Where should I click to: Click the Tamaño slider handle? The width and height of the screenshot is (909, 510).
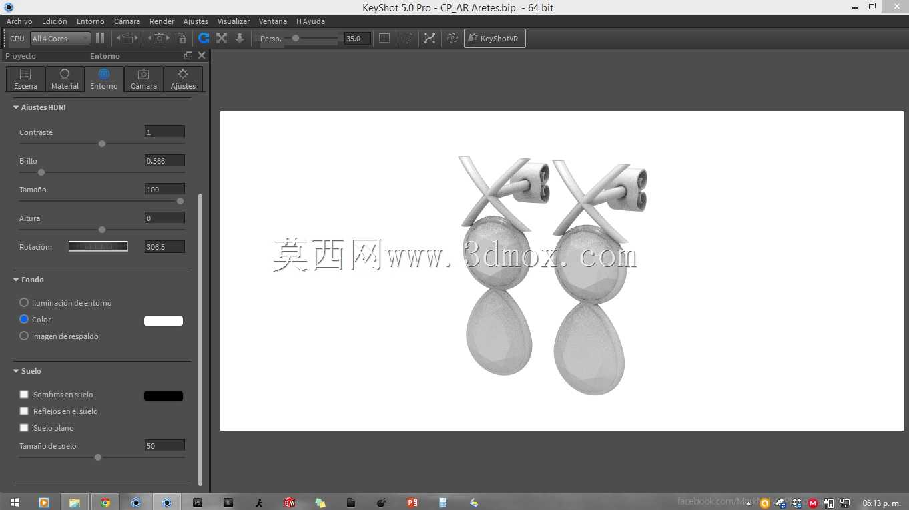tap(180, 201)
